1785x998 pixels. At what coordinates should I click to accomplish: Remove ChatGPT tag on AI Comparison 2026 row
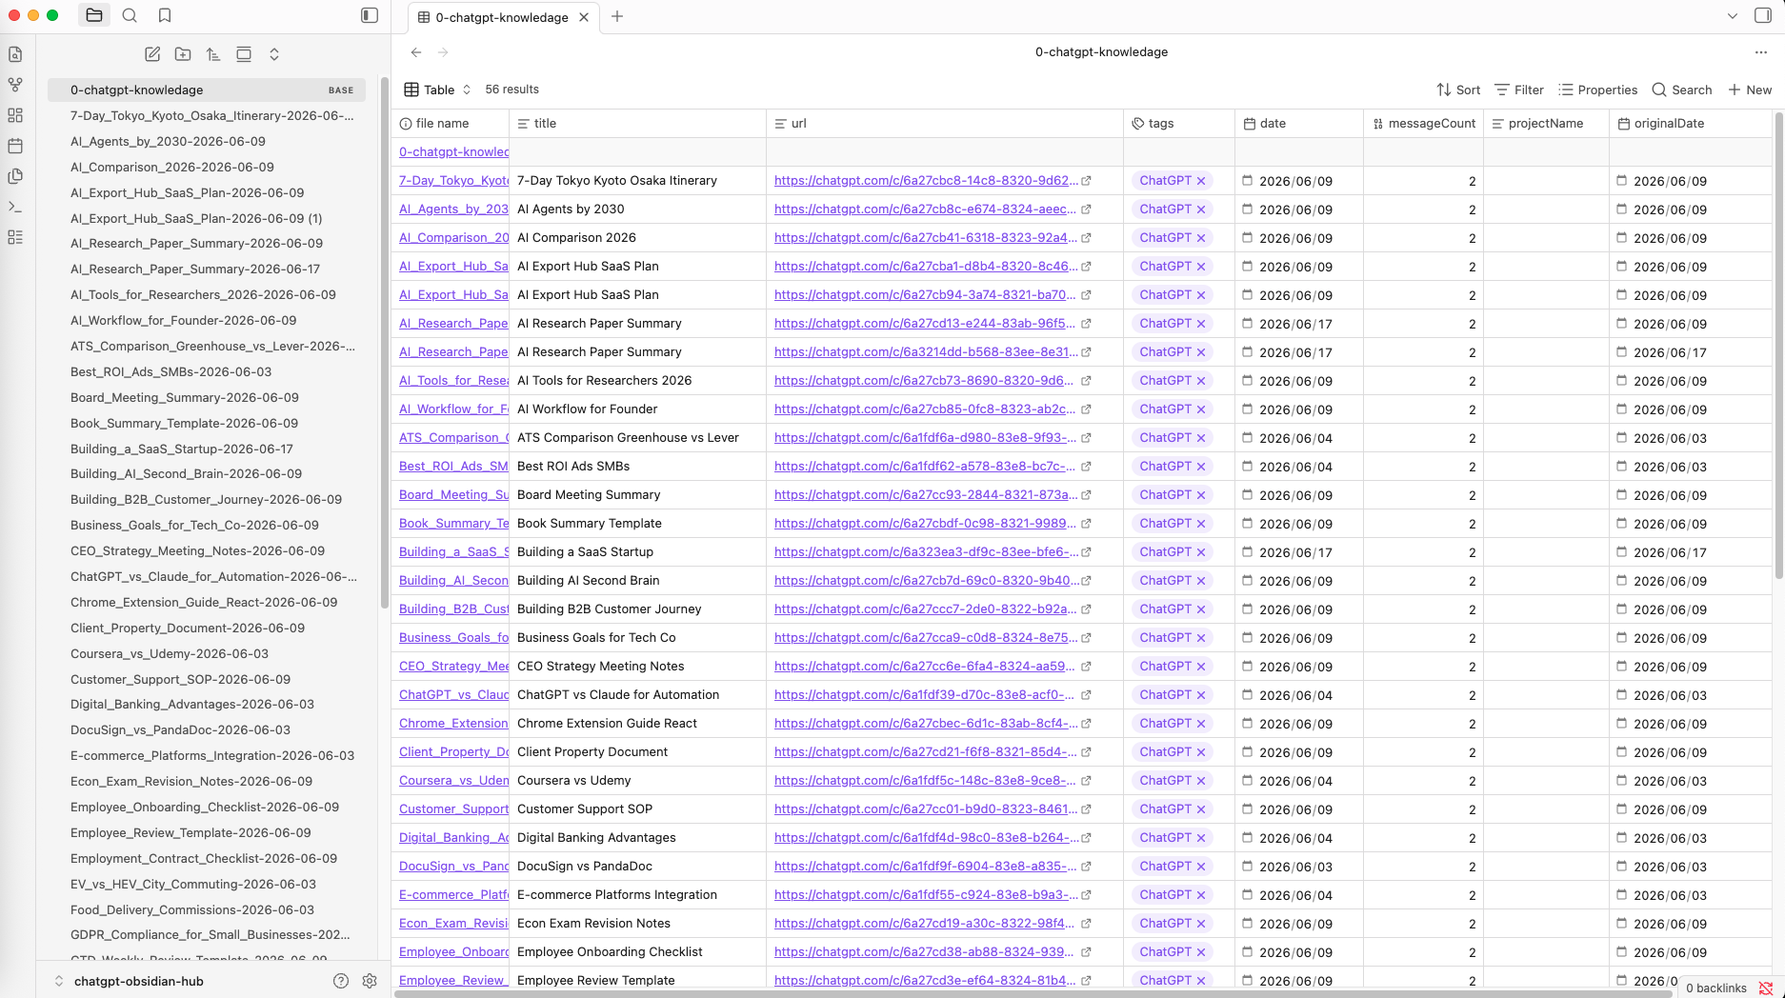click(1201, 237)
